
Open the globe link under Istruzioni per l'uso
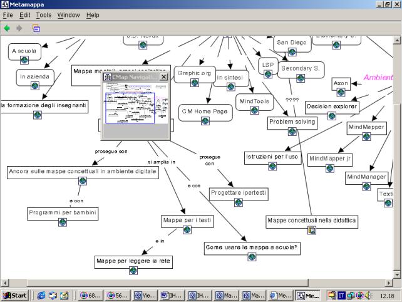(272, 167)
